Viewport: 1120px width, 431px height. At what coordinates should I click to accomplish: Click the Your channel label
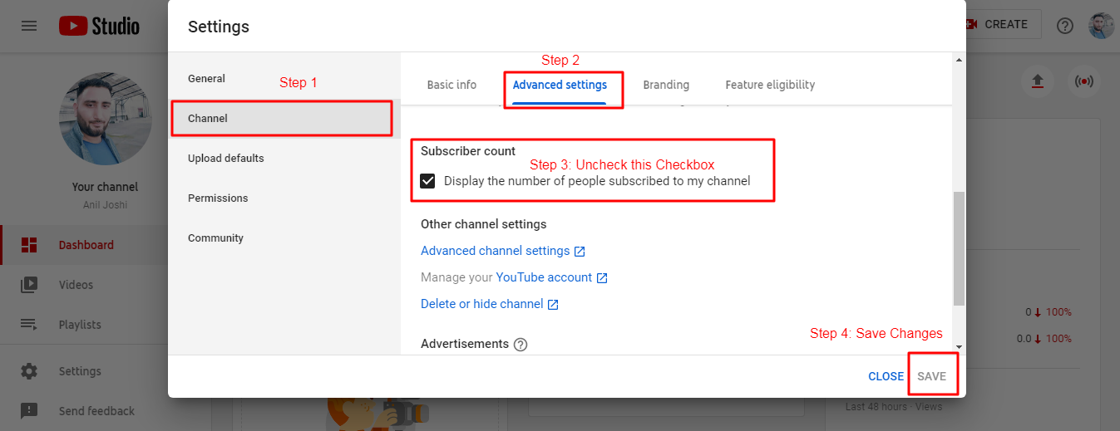105,187
